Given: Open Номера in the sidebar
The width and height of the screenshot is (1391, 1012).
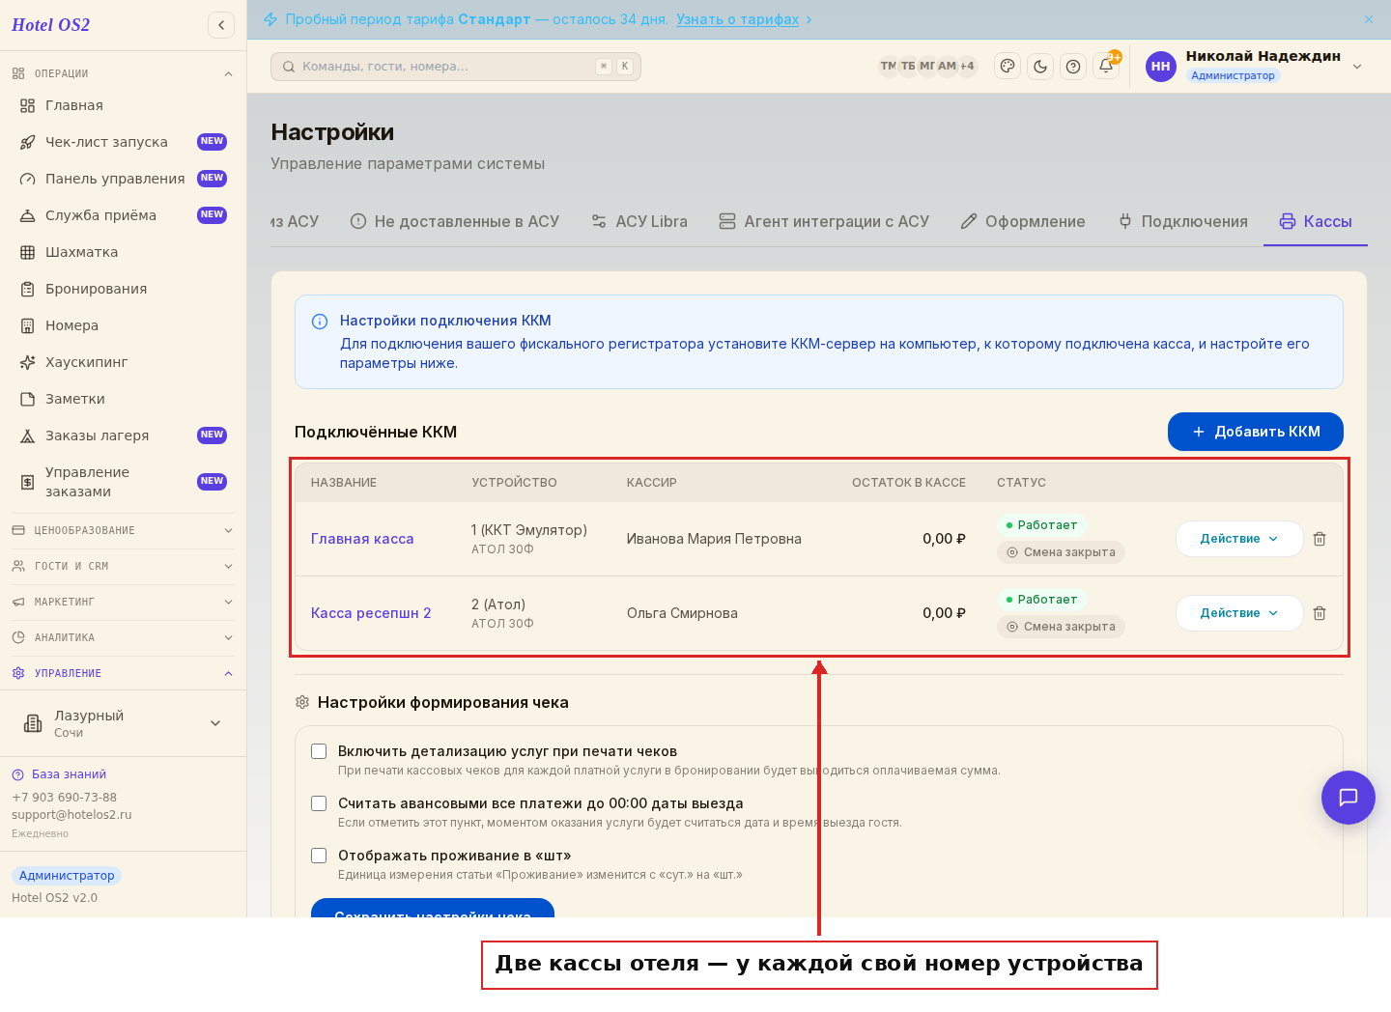Looking at the screenshot, I should pyautogui.click(x=124, y=325).
